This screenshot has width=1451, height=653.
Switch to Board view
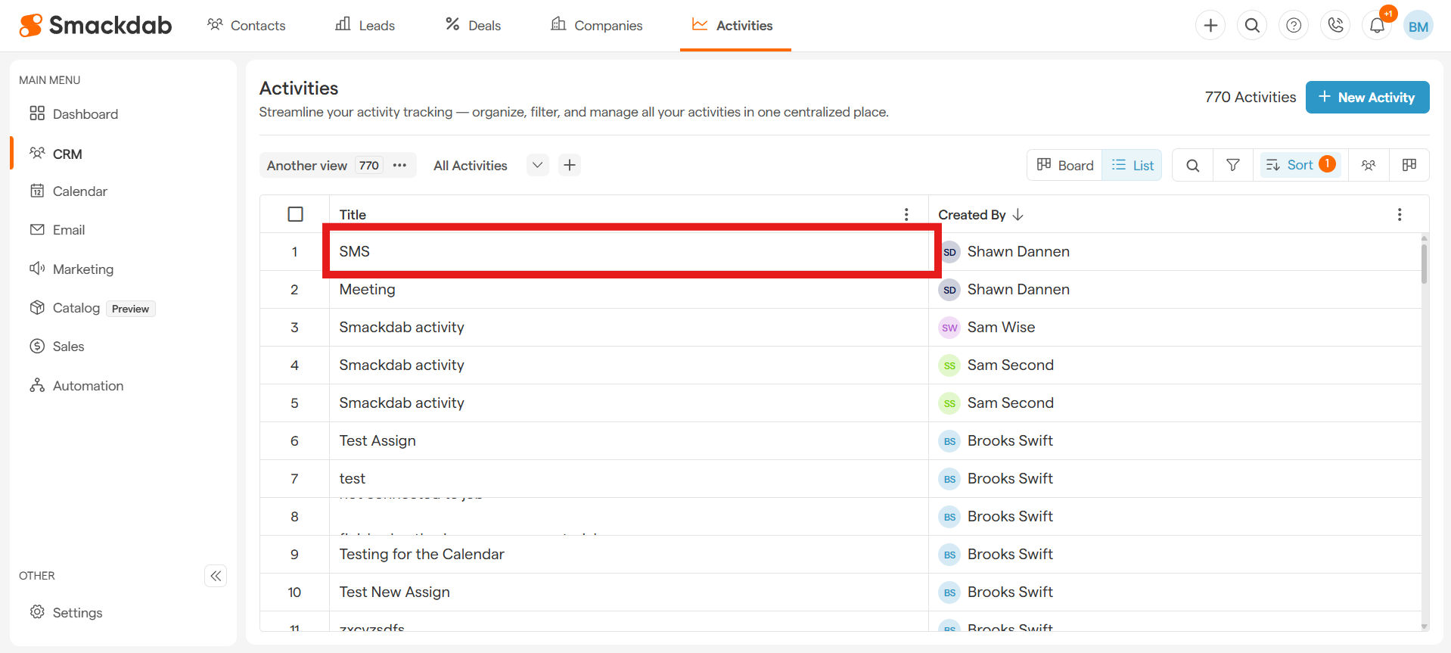1065,165
